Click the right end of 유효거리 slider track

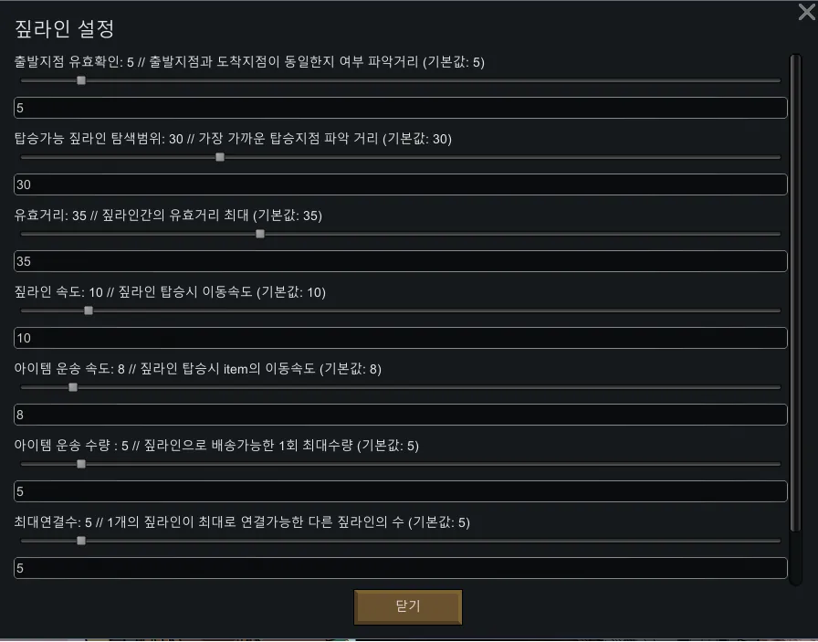(776, 234)
